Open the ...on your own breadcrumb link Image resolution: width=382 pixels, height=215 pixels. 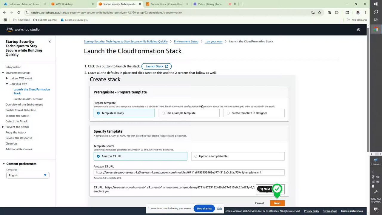click(x=213, y=42)
